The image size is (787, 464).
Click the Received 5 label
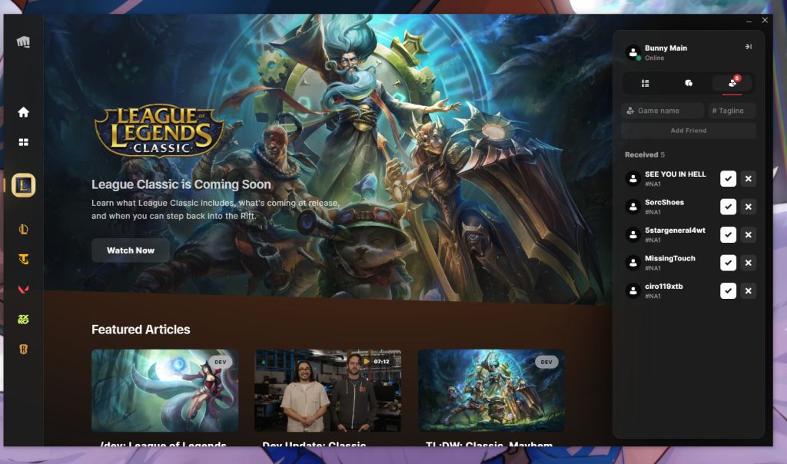[x=645, y=155]
